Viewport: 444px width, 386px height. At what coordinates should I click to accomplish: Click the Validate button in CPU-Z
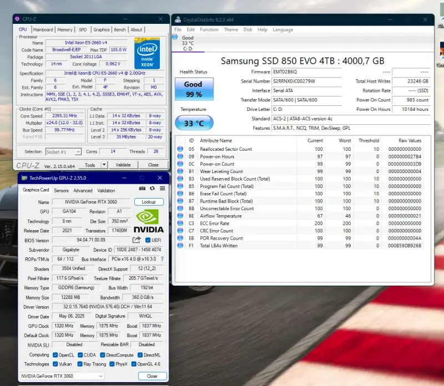pyautogui.click(x=123, y=165)
